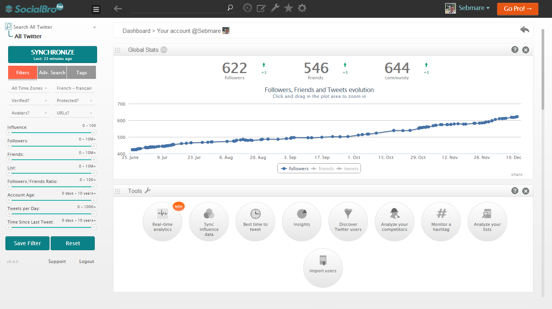Viewport: 552px width, 309px height.
Task: Select the Tags tab
Action: tap(82, 72)
